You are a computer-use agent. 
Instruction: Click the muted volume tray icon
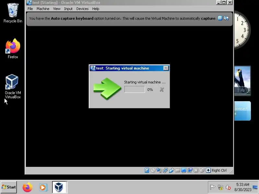(x=228, y=188)
